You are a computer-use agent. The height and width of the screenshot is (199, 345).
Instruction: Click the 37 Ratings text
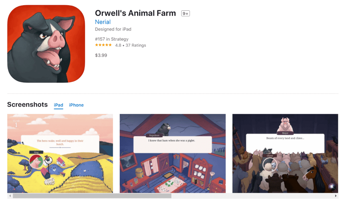coord(136,45)
